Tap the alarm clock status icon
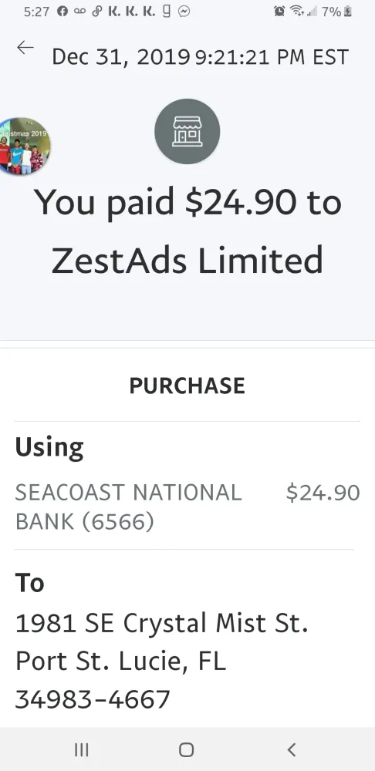This screenshot has height=771, width=375. (x=279, y=12)
